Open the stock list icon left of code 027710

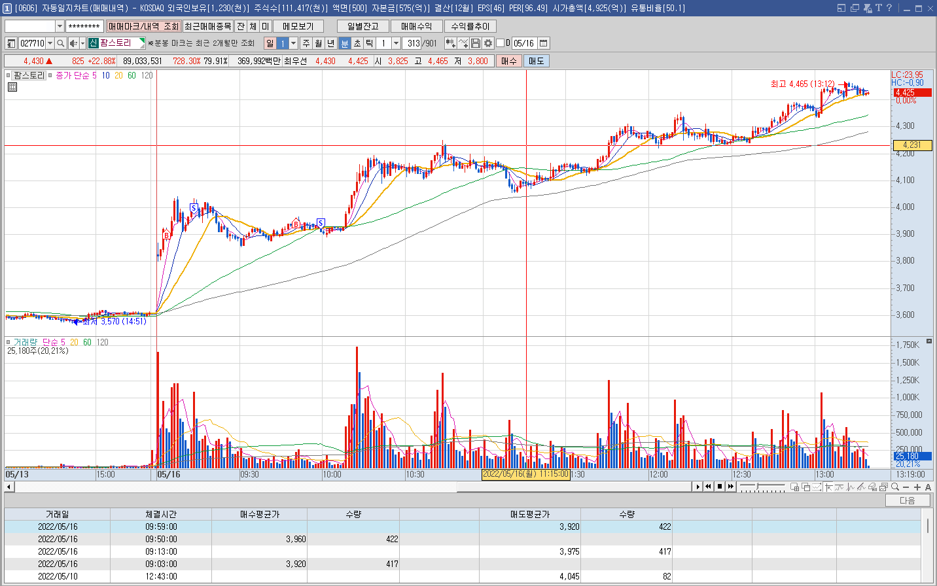11,43
